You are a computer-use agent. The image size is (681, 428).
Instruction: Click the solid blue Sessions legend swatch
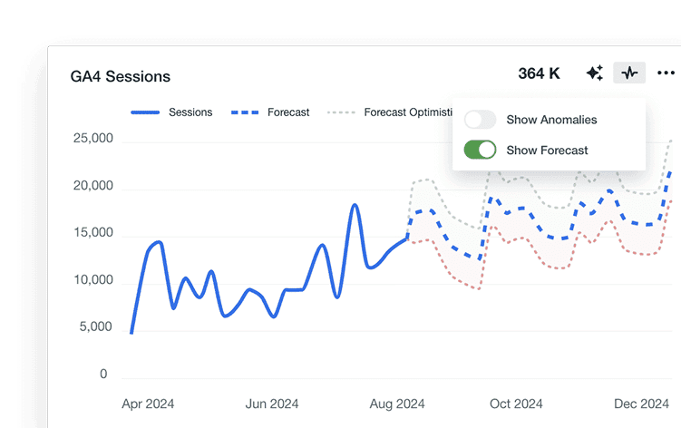[x=145, y=112]
